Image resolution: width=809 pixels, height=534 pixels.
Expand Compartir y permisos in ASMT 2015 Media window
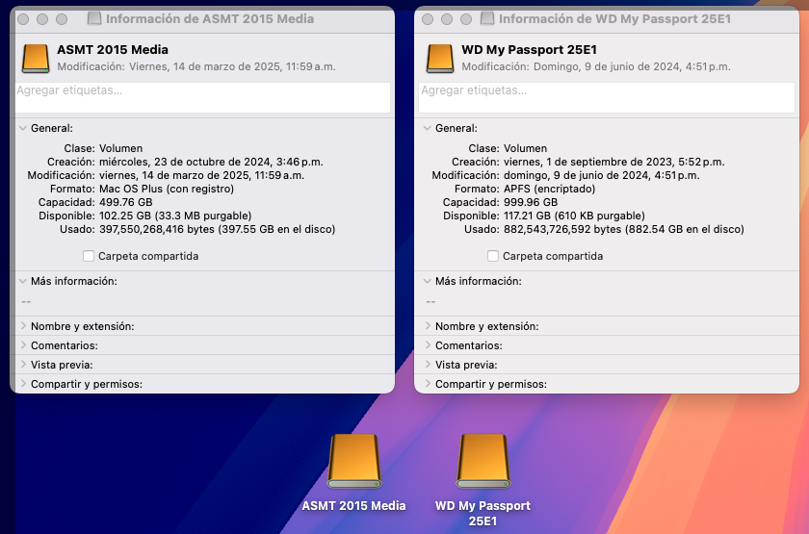point(23,384)
